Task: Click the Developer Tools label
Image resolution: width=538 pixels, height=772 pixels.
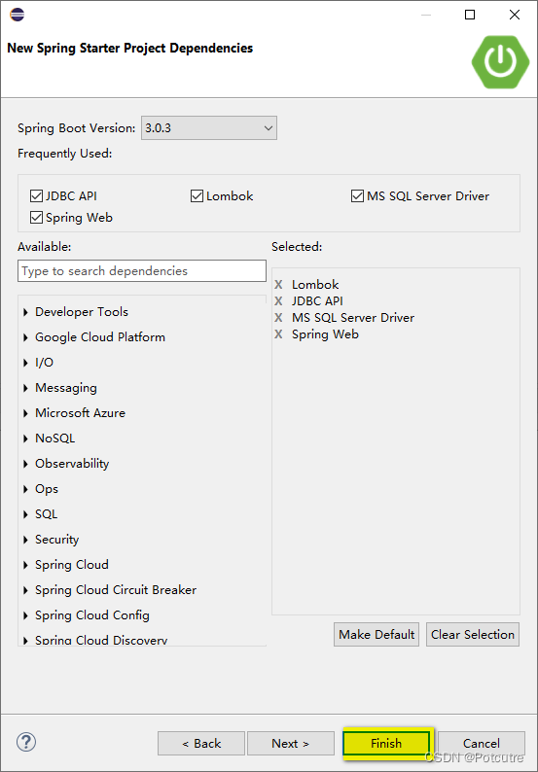Action: 82,312
